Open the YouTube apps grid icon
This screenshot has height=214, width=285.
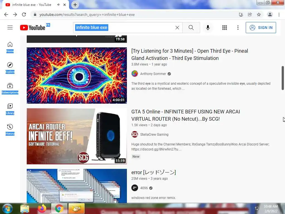coord(225,28)
